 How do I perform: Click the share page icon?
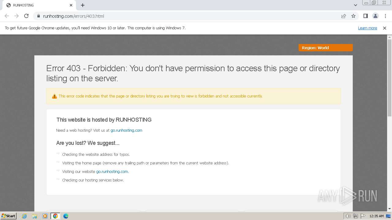[344, 16]
